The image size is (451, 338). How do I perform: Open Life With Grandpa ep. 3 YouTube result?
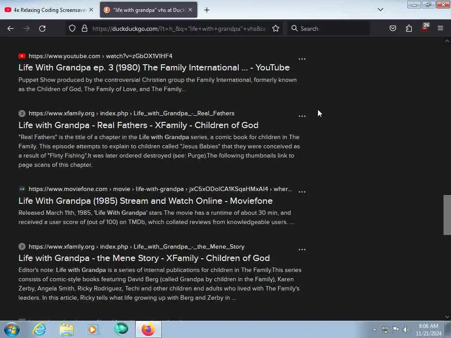[154, 67]
